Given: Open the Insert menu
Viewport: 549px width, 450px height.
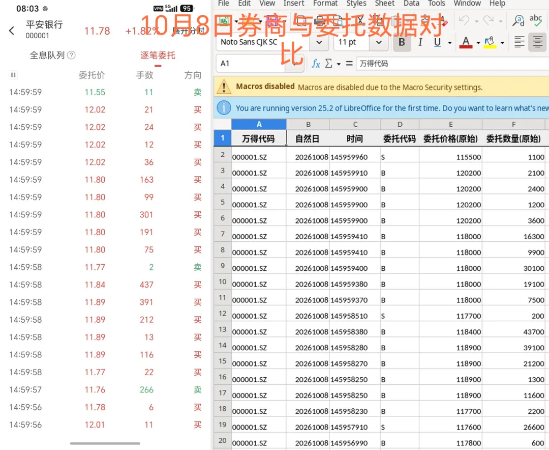Looking at the screenshot, I should click(294, 4).
